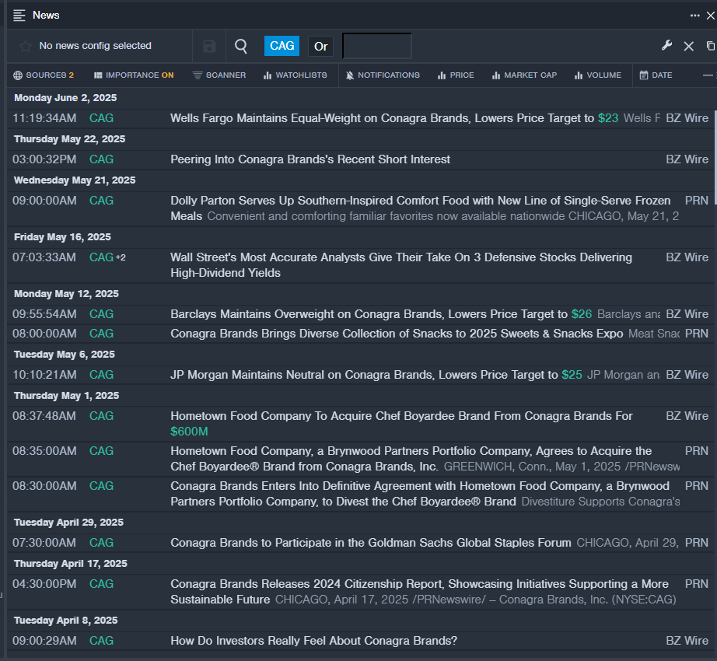Open the VOLUME filter

click(598, 75)
